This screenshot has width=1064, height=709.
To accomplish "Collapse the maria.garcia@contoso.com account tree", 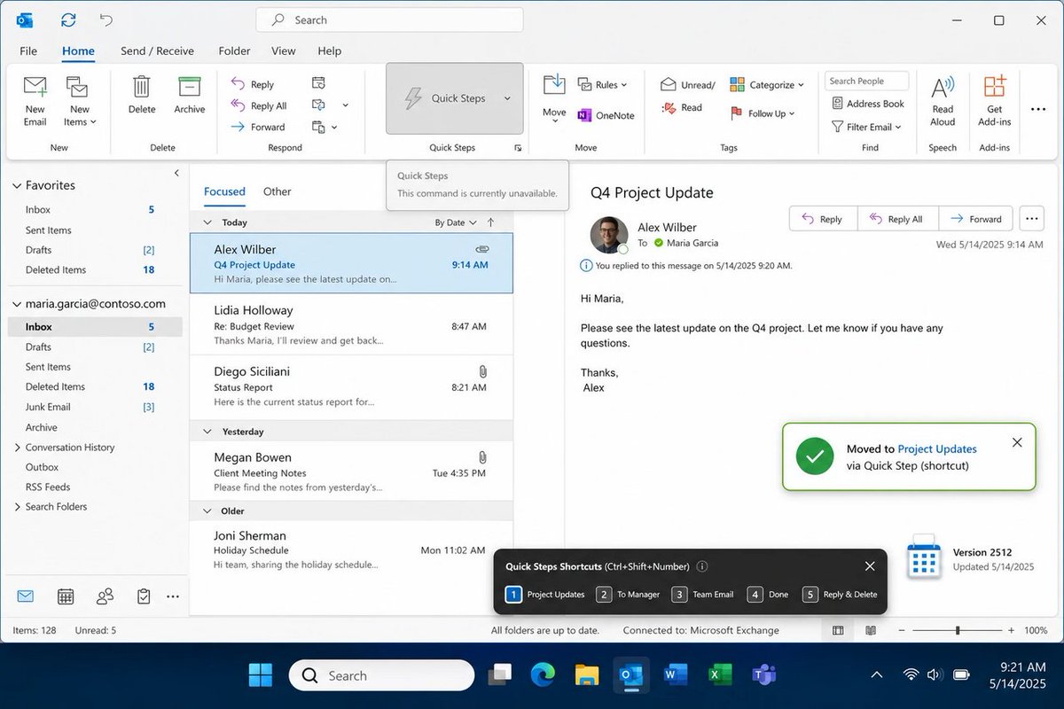I will (16, 304).
